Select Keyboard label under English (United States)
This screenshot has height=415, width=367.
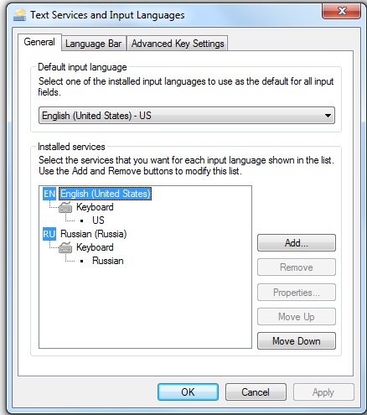[x=95, y=207]
